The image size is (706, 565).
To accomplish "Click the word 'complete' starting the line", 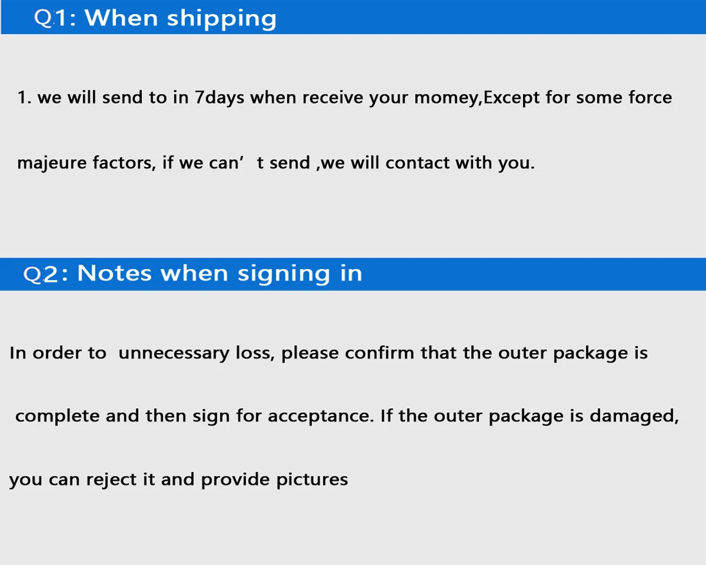I will (57, 416).
